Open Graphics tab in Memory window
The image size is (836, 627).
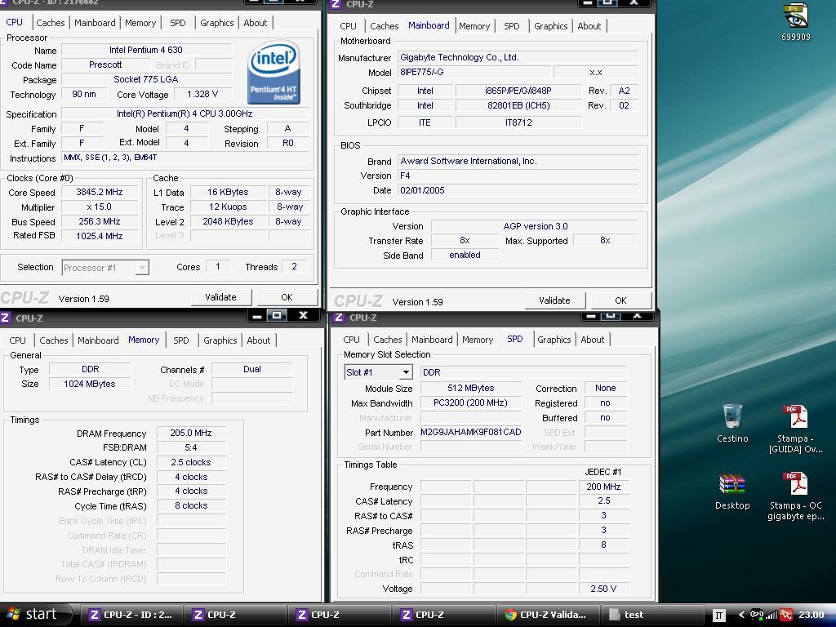pyautogui.click(x=220, y=340)
